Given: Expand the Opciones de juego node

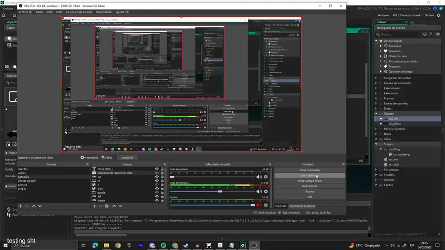Looking at the screenshot, I should click(x=381, y=72).
